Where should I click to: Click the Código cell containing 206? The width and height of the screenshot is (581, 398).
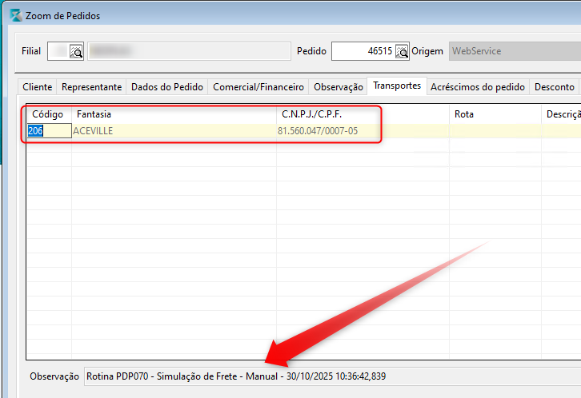tap(50, 131)
